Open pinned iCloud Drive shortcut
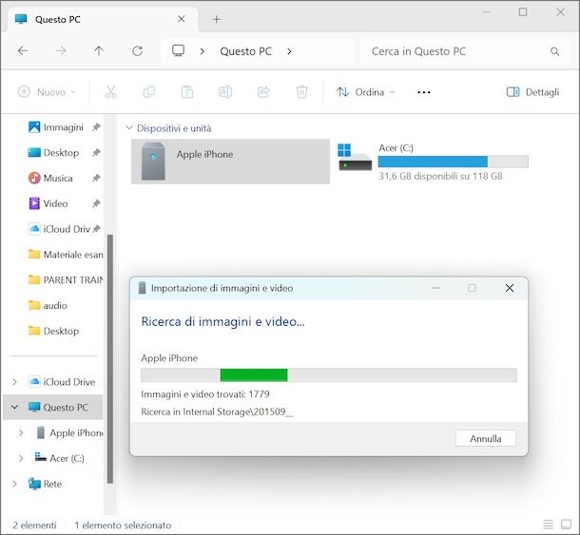Screen dimensions: 580x535 [x=59, y=229]
